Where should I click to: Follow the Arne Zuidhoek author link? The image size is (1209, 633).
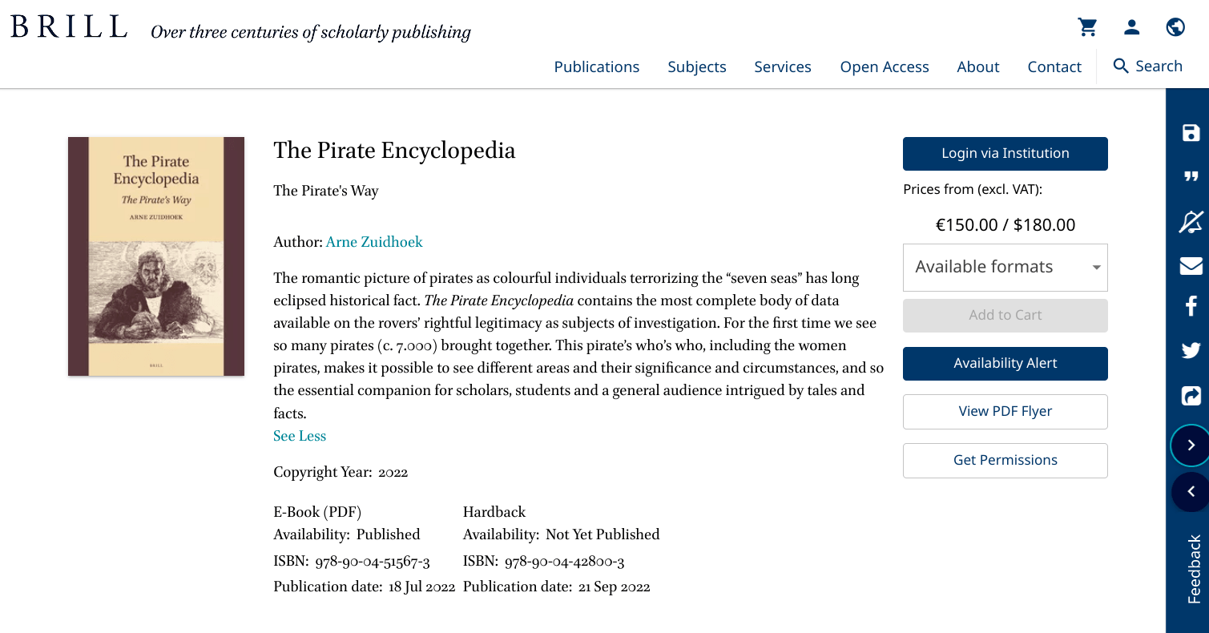pyautogui.click(x=374, y=242)
